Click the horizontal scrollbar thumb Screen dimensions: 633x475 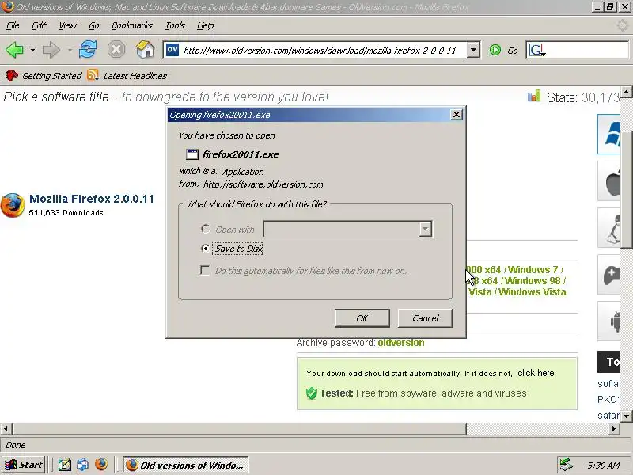click(239, 428)
